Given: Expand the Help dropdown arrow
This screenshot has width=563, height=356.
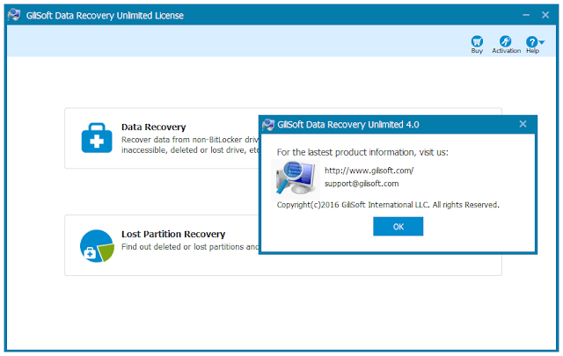Looking at the screenshot, I should [x=542, y=42].
